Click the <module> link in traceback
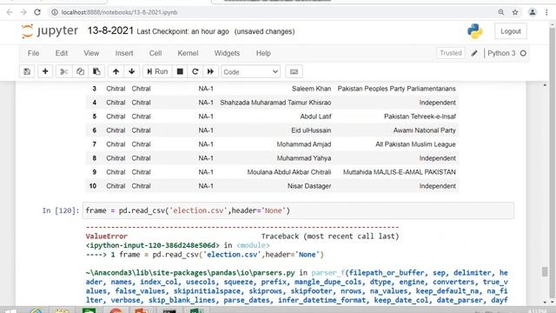This screenshot has width=556, height=313. 253,245
